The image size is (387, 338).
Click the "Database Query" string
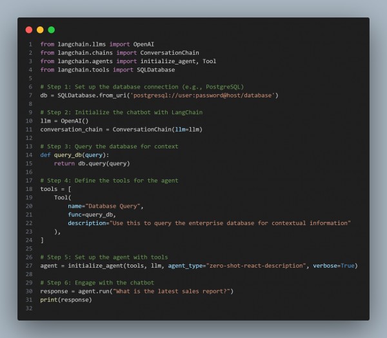coord(113,206)
